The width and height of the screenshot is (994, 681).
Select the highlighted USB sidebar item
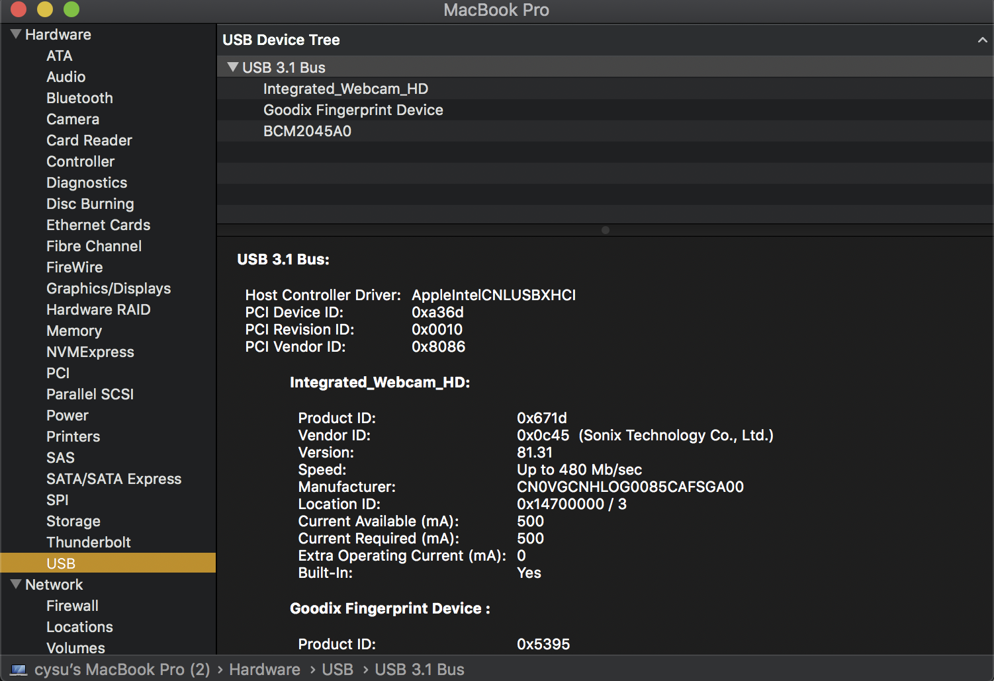coord(108,563)
